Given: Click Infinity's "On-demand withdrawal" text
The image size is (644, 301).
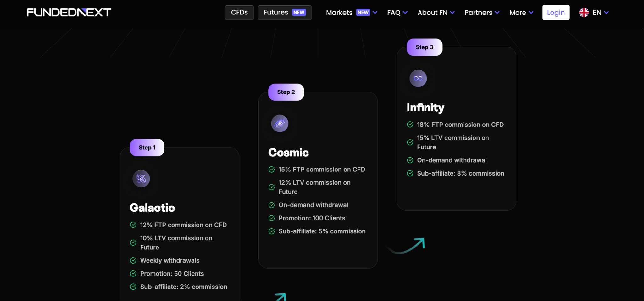Looking at the screenshot, I should pos(452,160).
